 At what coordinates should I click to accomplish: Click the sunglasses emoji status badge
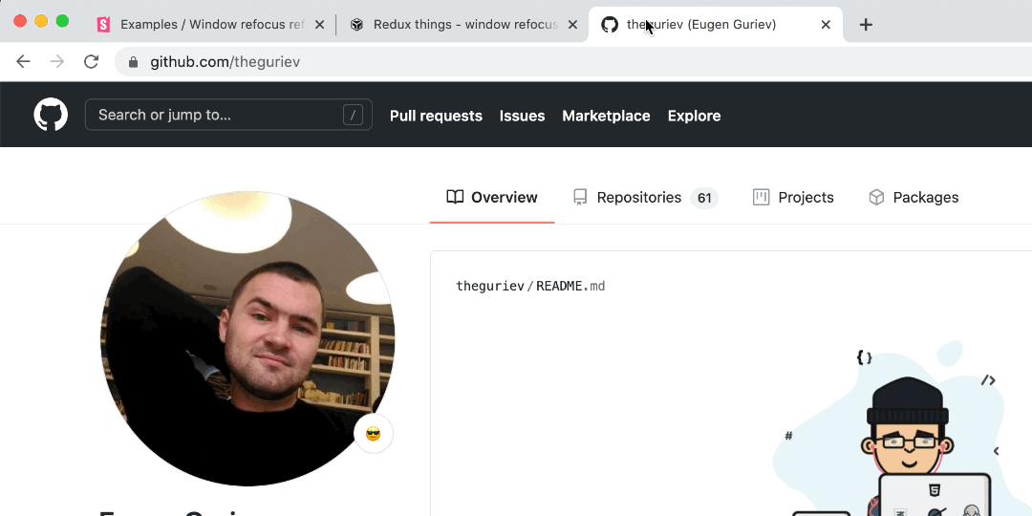click(374, 434)
